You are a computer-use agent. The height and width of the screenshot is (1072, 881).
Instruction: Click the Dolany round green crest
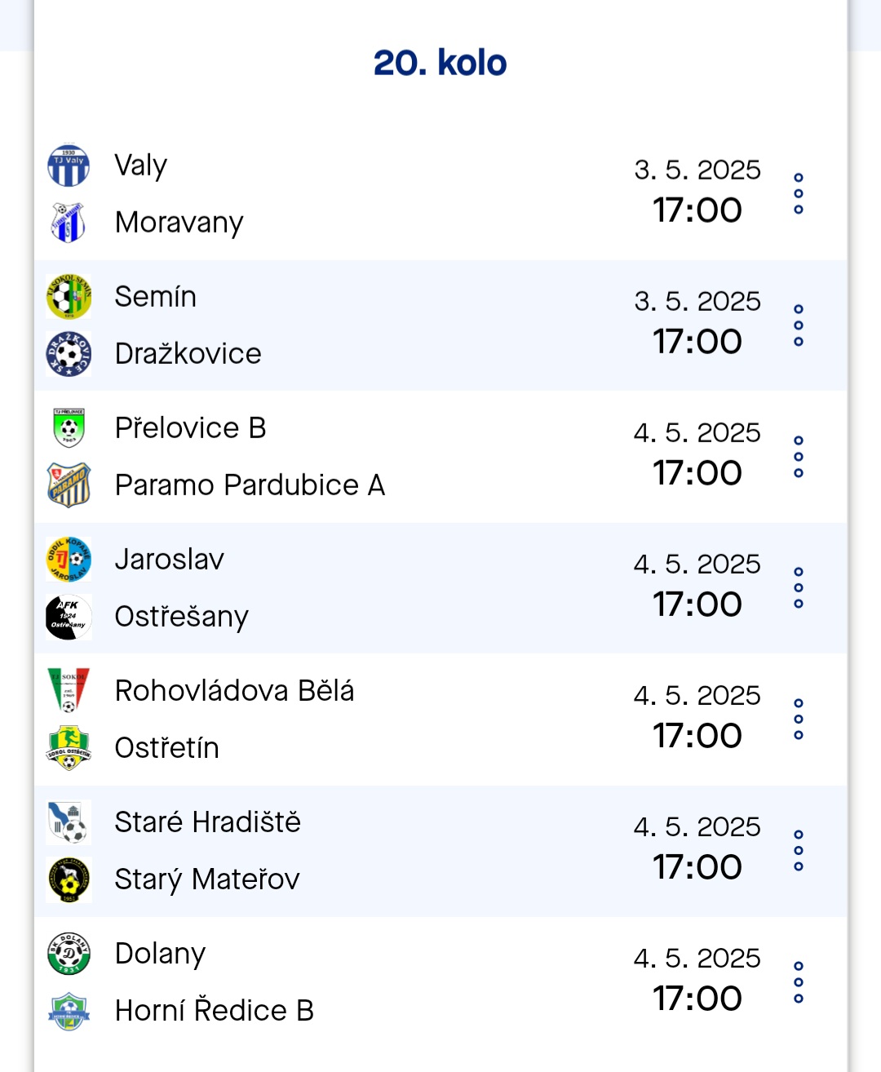(x=69, y=954)
